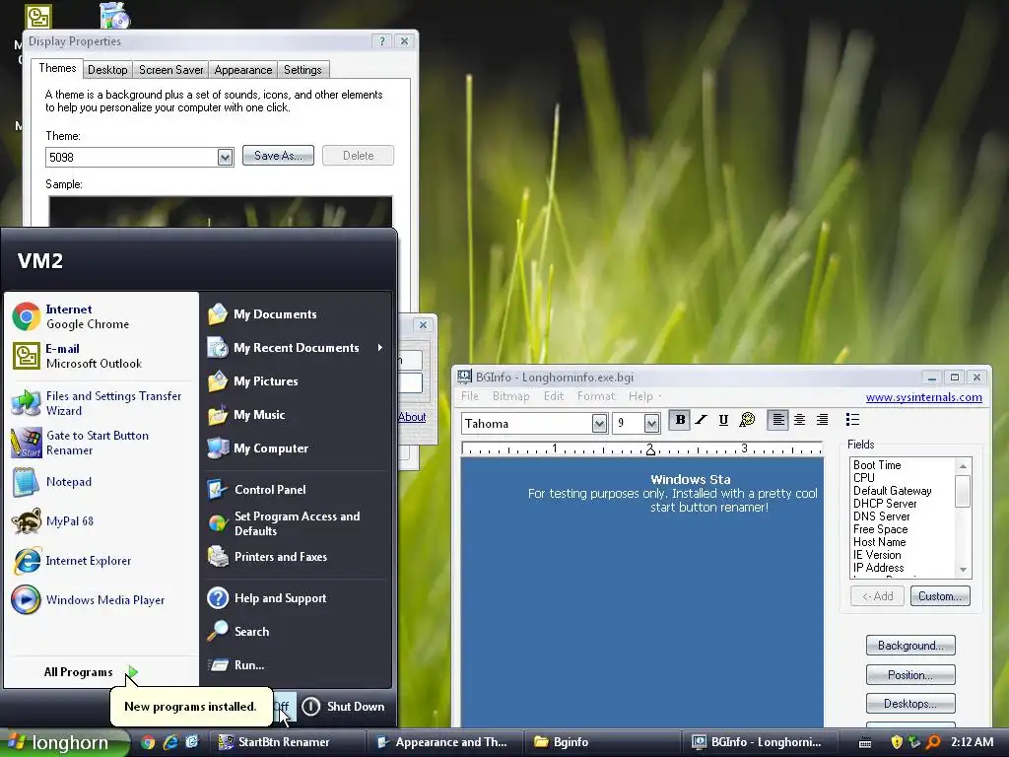Click the security shield tray icon

(x=897, y=742)
